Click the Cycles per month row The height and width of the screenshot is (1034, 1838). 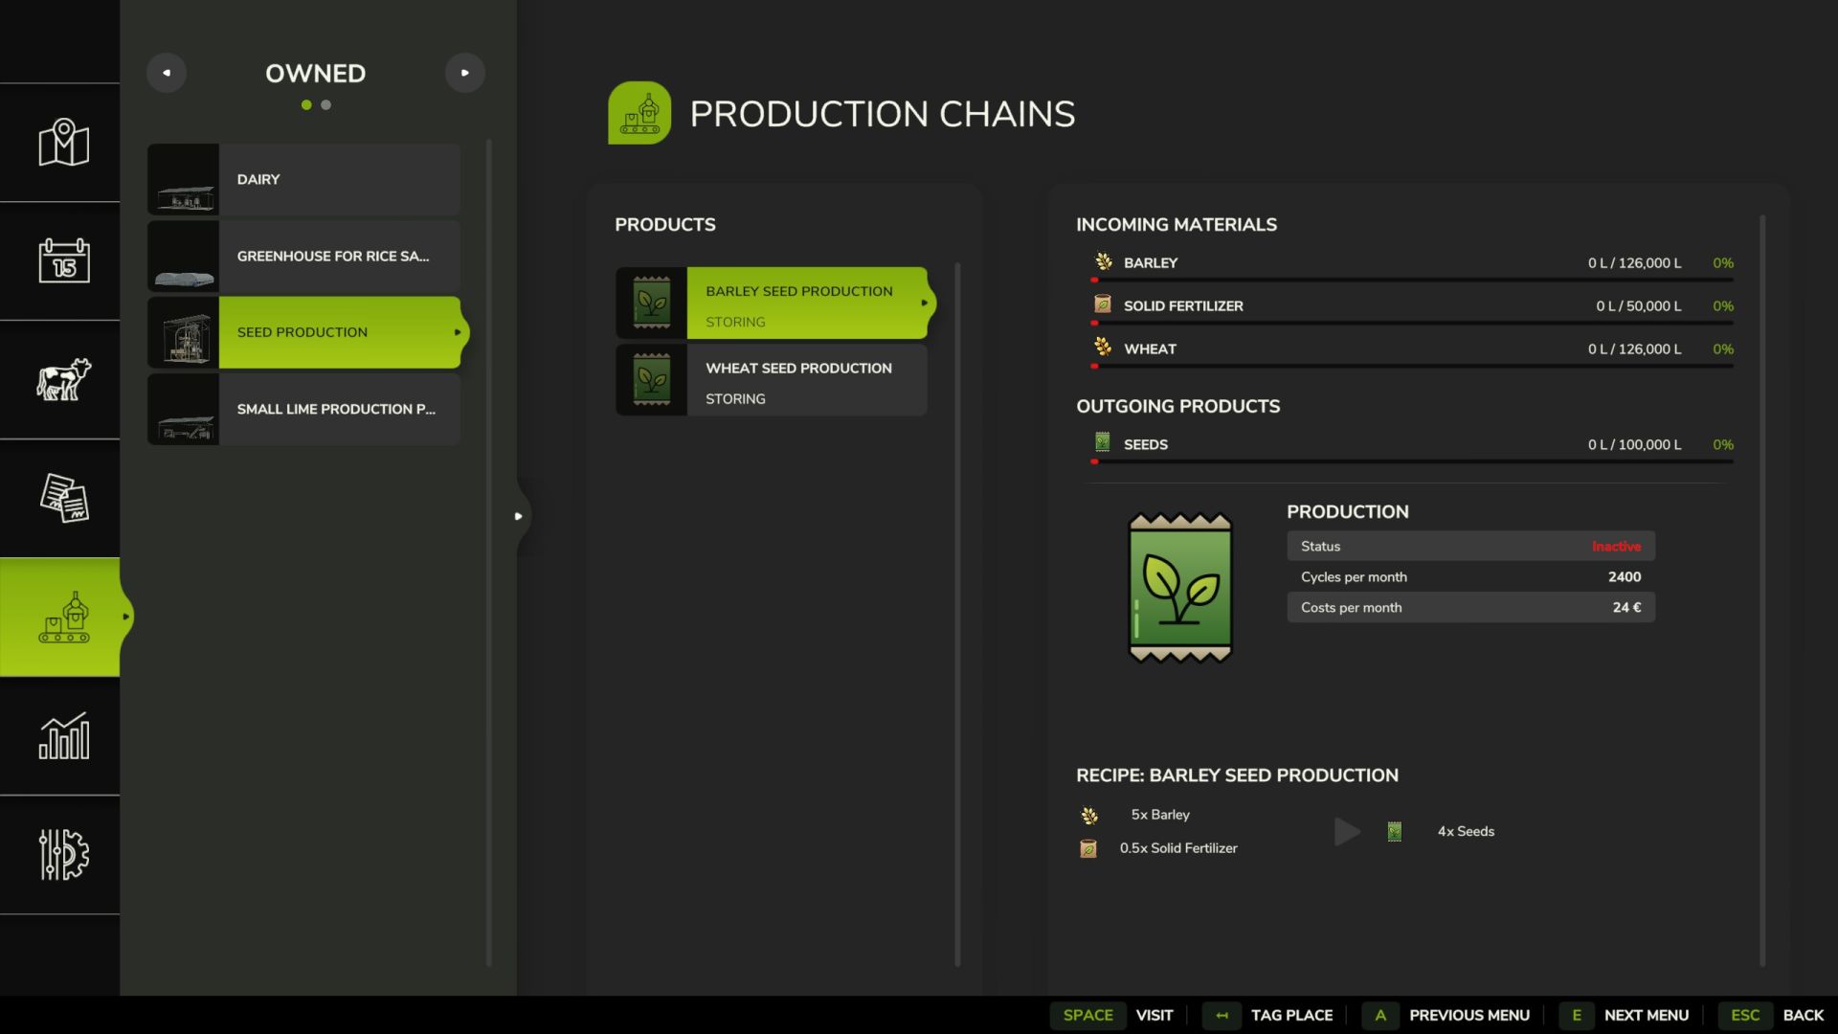click(x=1470, y=576)
